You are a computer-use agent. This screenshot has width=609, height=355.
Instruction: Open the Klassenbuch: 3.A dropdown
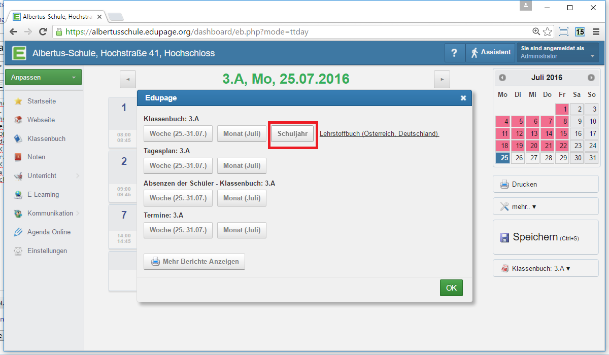pos(546,268)
